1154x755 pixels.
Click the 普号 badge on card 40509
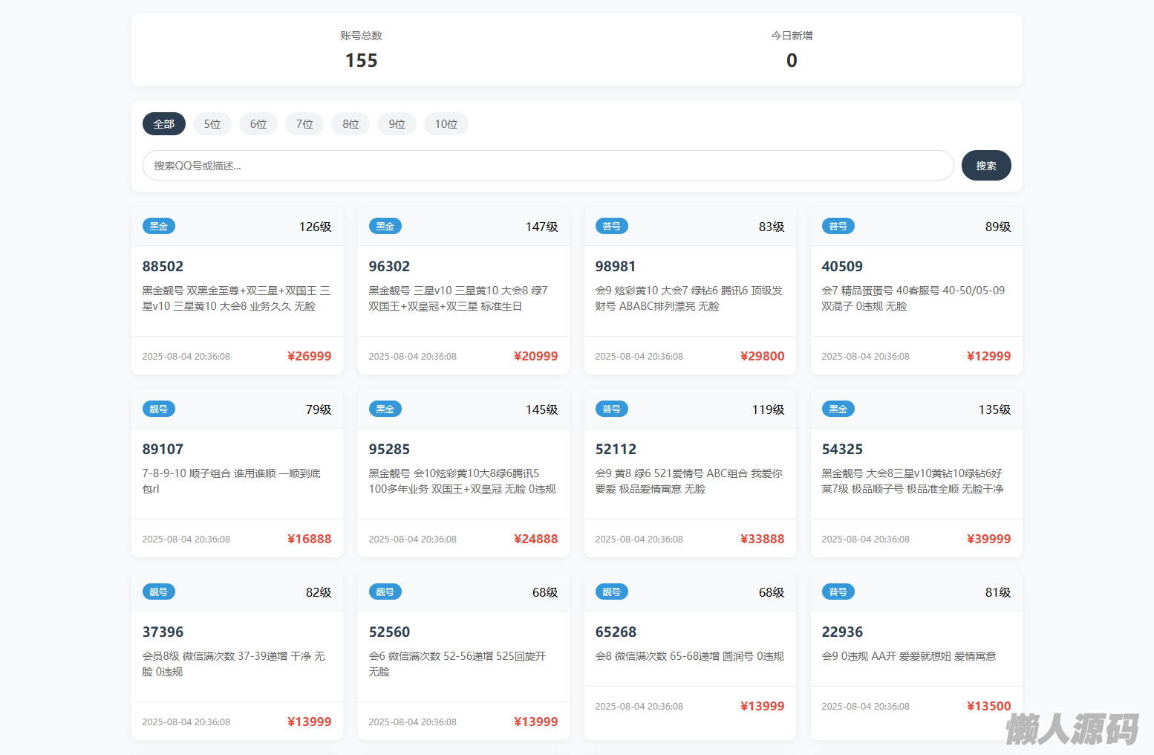(838, 227)
